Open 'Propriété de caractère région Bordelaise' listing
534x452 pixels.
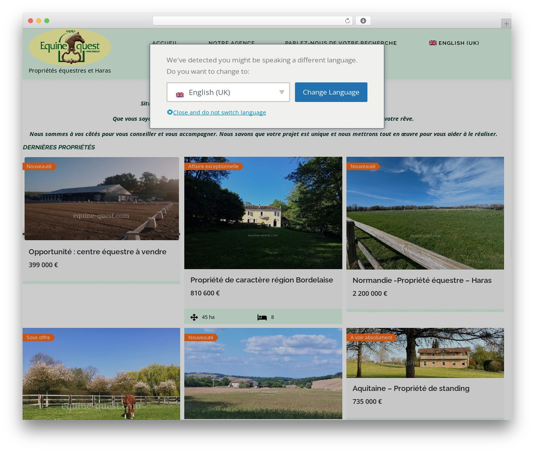point(262,280)
